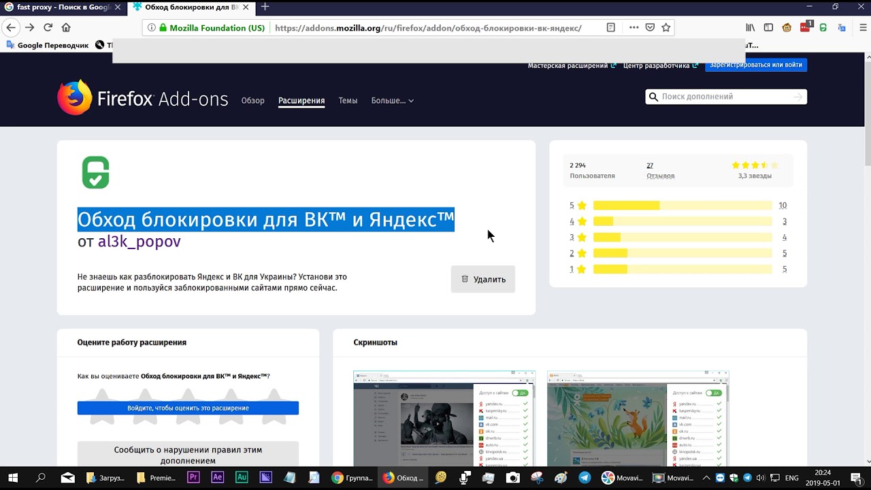Open the monkey extension icon
This screenshot has width=871, height=490.
(787, 28)
